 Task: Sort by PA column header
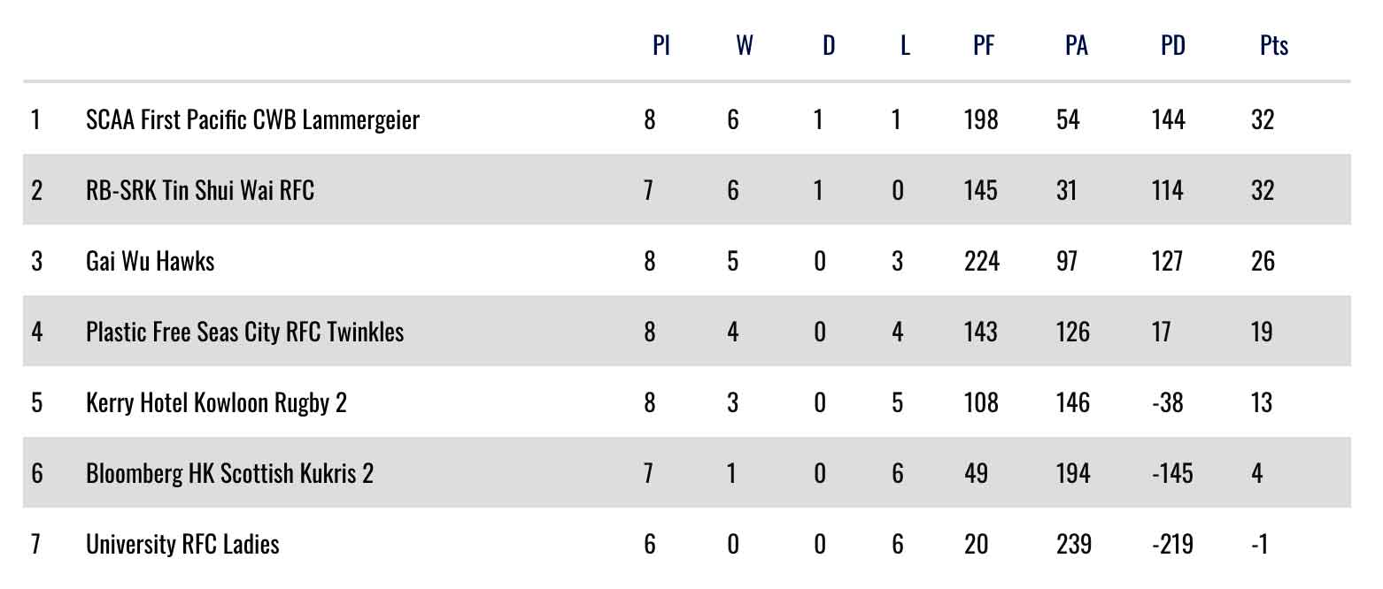[x=1077, y=46]
